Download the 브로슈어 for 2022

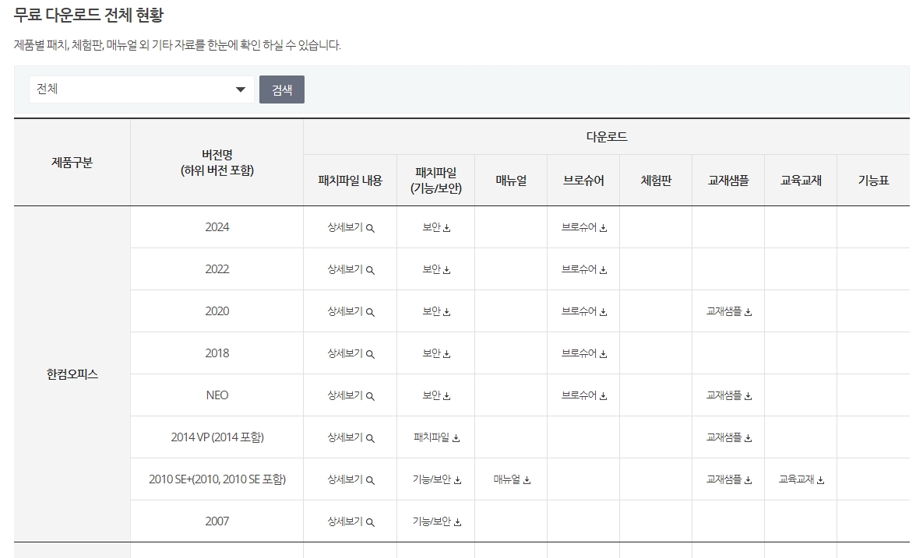pos(584,269)
